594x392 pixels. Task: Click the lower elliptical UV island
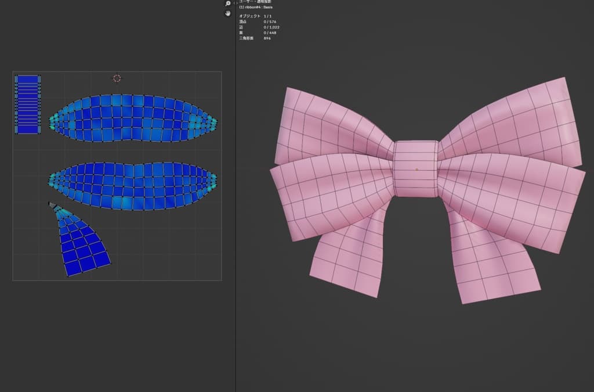tap(132, 186)
